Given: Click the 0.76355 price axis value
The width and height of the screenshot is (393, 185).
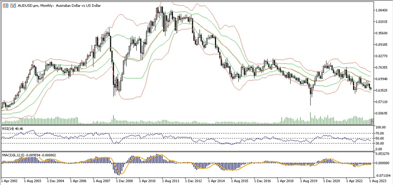Looking at the screenshot, I should (382, 68).
